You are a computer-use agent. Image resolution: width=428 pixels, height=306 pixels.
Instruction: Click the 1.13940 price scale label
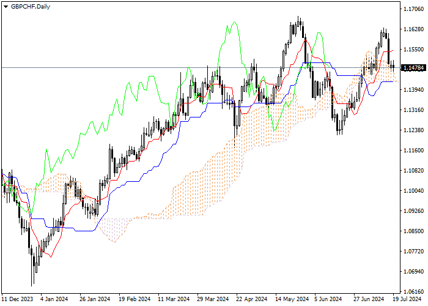[x=413, y=90]
